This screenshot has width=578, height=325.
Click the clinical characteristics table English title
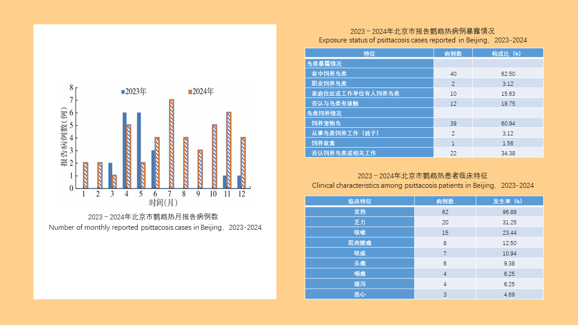[423, 186]
